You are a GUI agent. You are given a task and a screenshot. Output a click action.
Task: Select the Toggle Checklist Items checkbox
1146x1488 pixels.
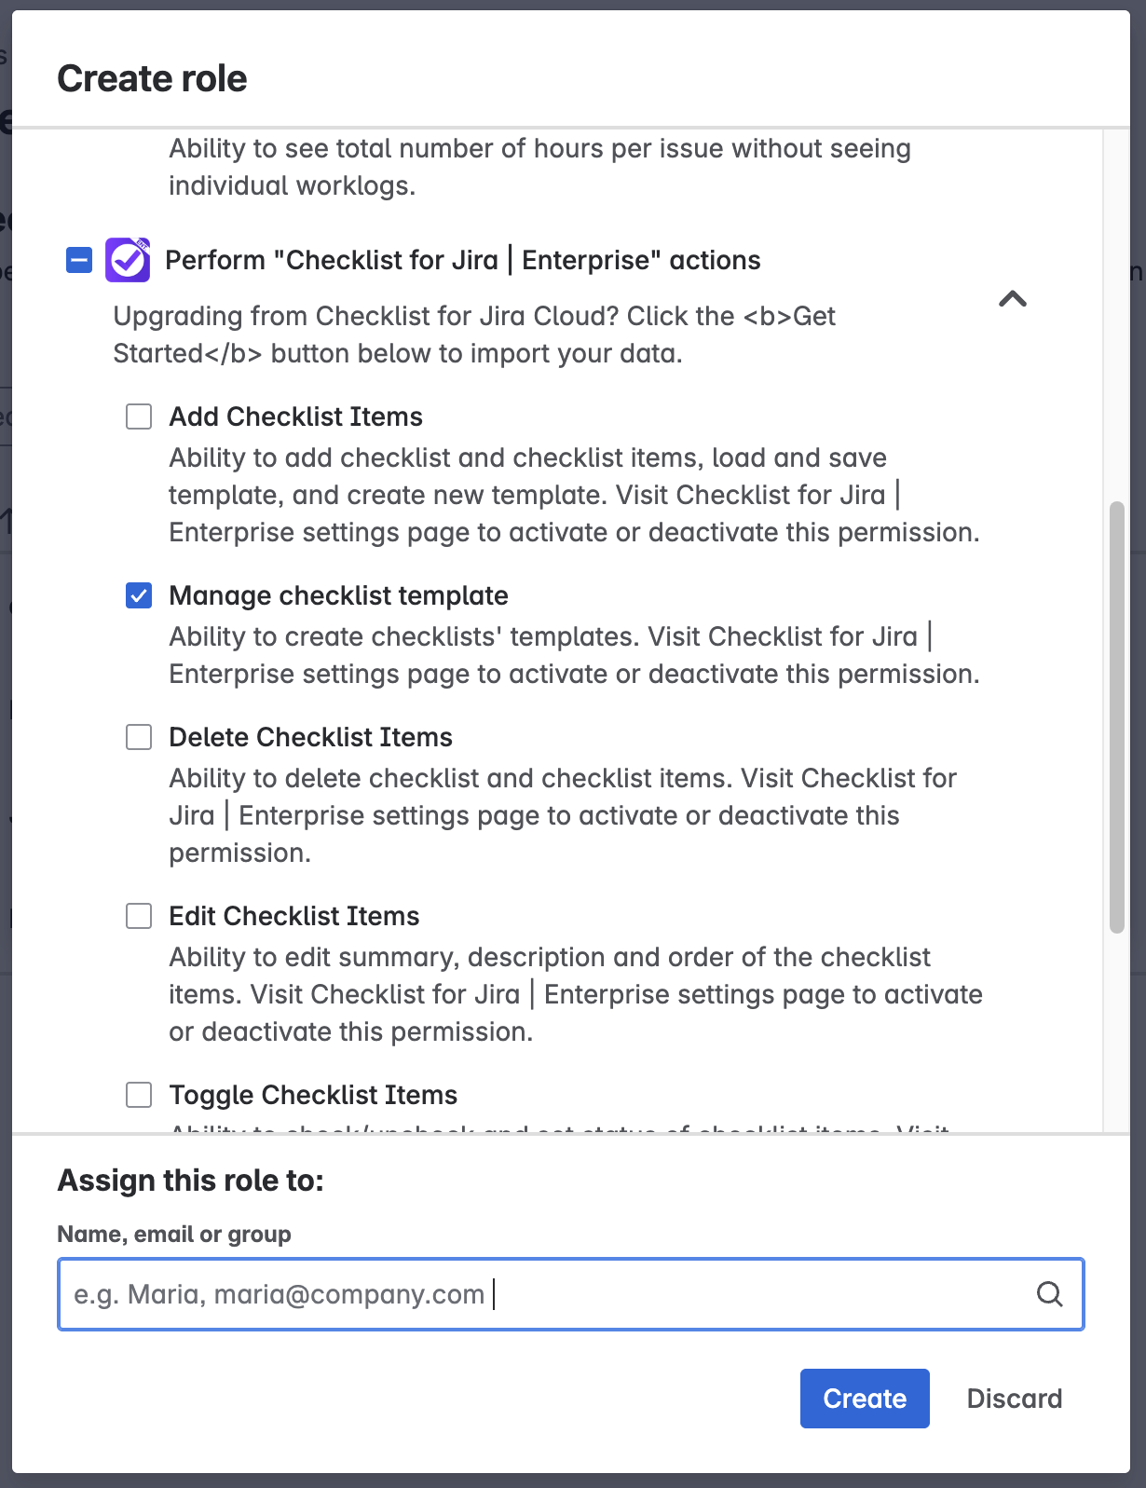pyautogui.click(x=139, y=1095)
